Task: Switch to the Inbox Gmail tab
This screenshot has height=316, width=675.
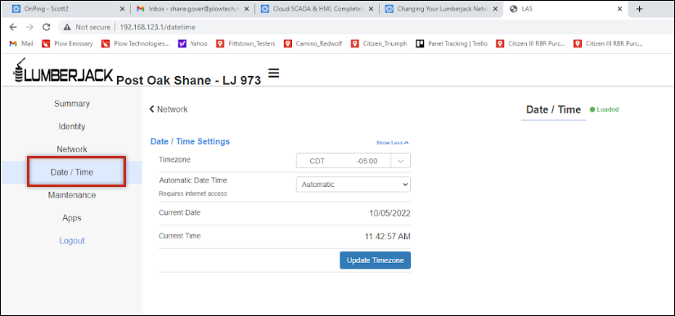Action: tap(192, 9)
